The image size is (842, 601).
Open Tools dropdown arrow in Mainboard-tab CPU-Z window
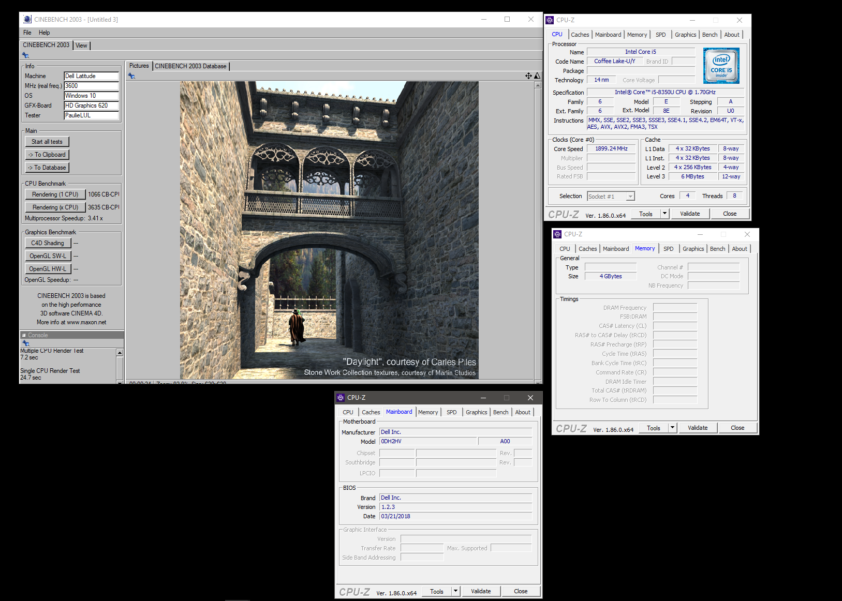(456, 591)
